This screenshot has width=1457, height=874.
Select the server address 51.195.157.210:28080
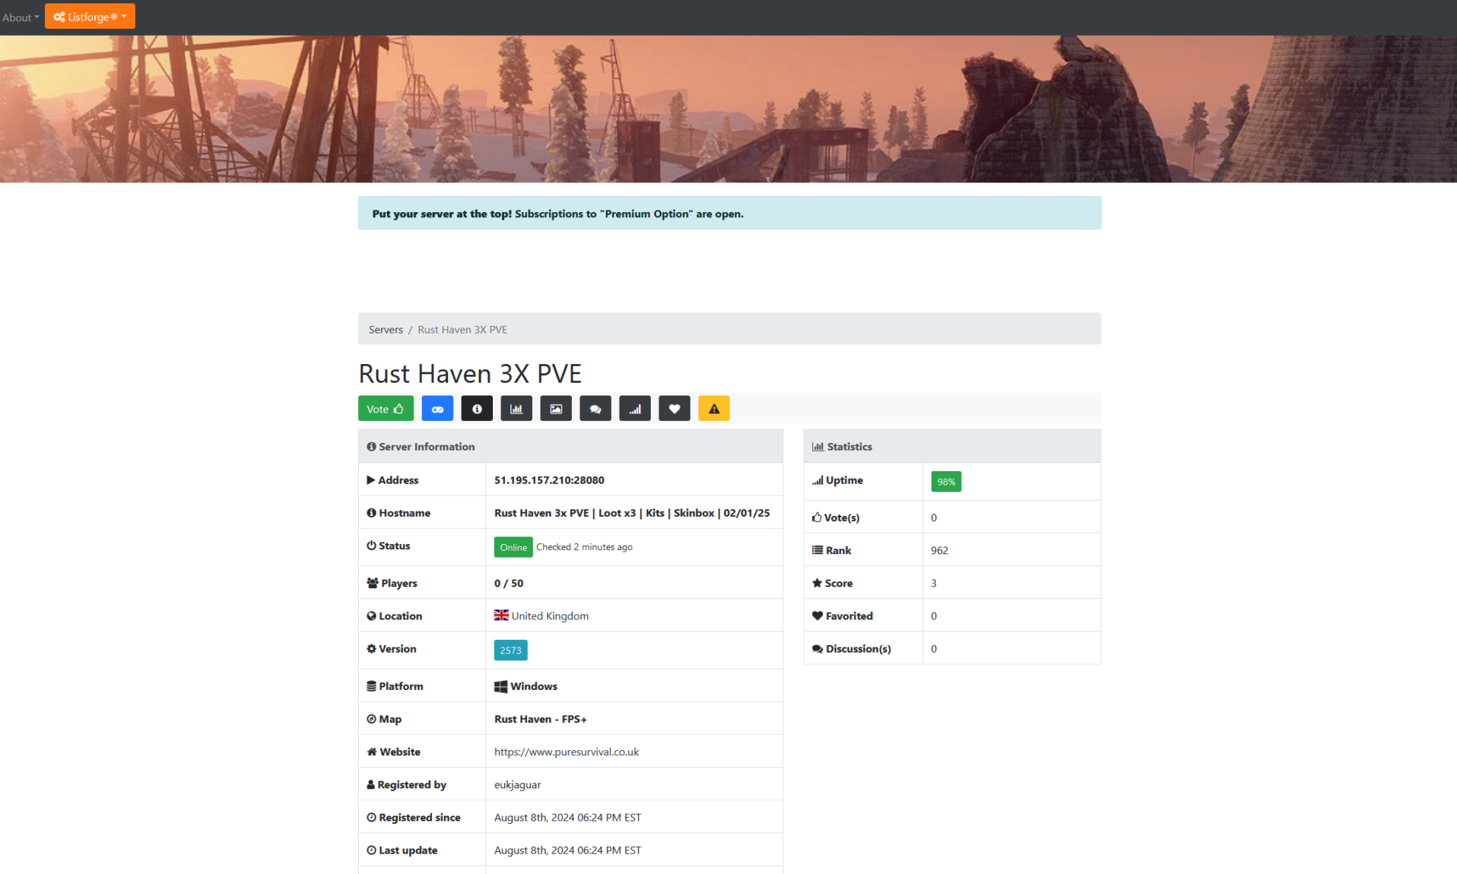[549, 480]
